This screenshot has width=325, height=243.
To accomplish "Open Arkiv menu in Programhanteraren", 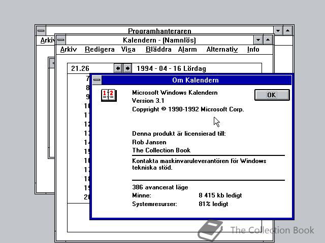I will pyautogui.click(x=47, y=40).
